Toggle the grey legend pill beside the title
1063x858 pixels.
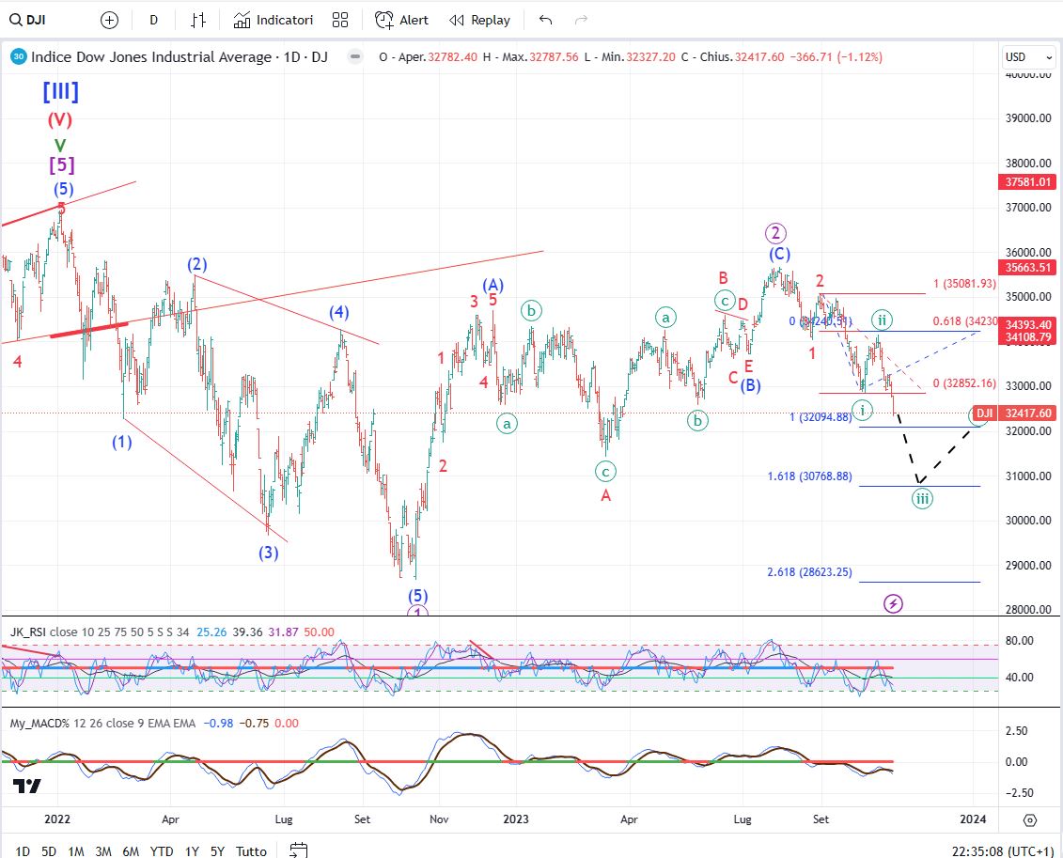(354, 57)
